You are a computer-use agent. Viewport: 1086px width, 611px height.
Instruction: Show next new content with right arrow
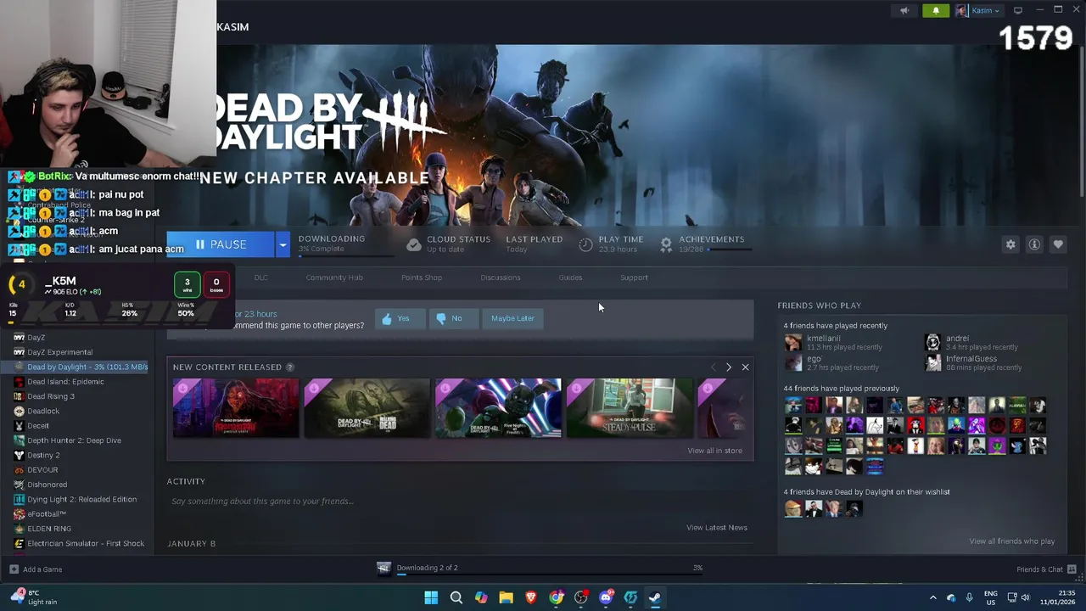pyautogui.click(x=728, y=367)
